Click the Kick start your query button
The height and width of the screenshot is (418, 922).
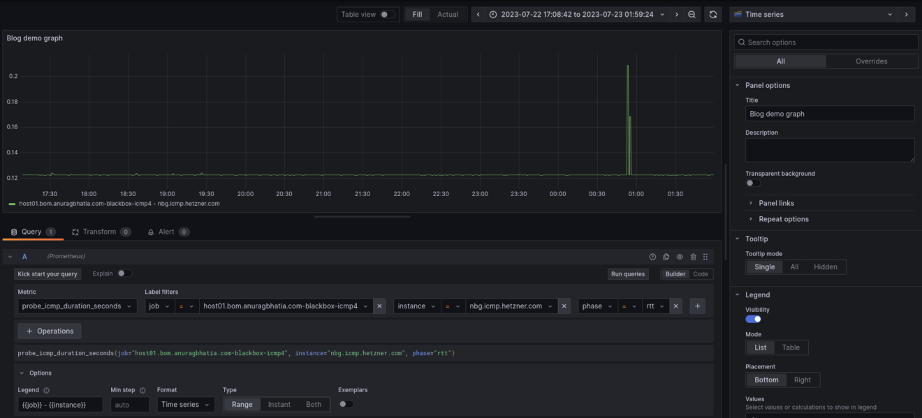click(x=47, y=274)
